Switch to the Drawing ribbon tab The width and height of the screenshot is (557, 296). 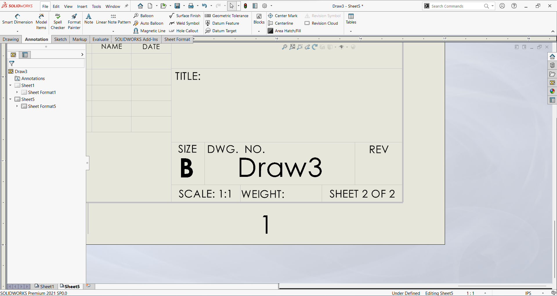(11, 39)
